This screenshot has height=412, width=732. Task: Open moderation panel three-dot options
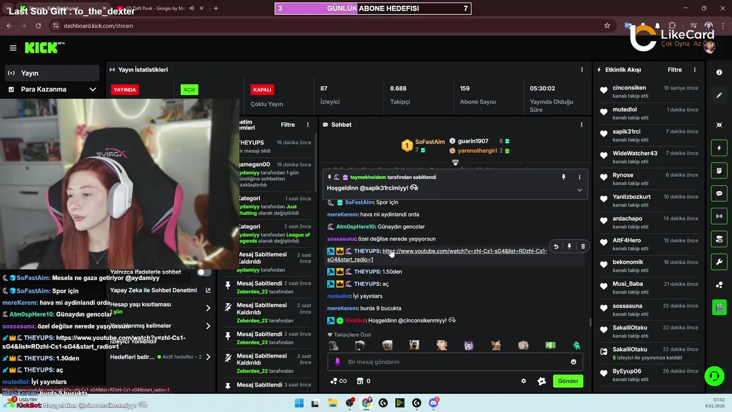pyautogui.click(x=308, y=125)
